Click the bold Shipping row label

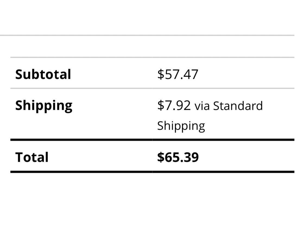[x=44, y=106]
